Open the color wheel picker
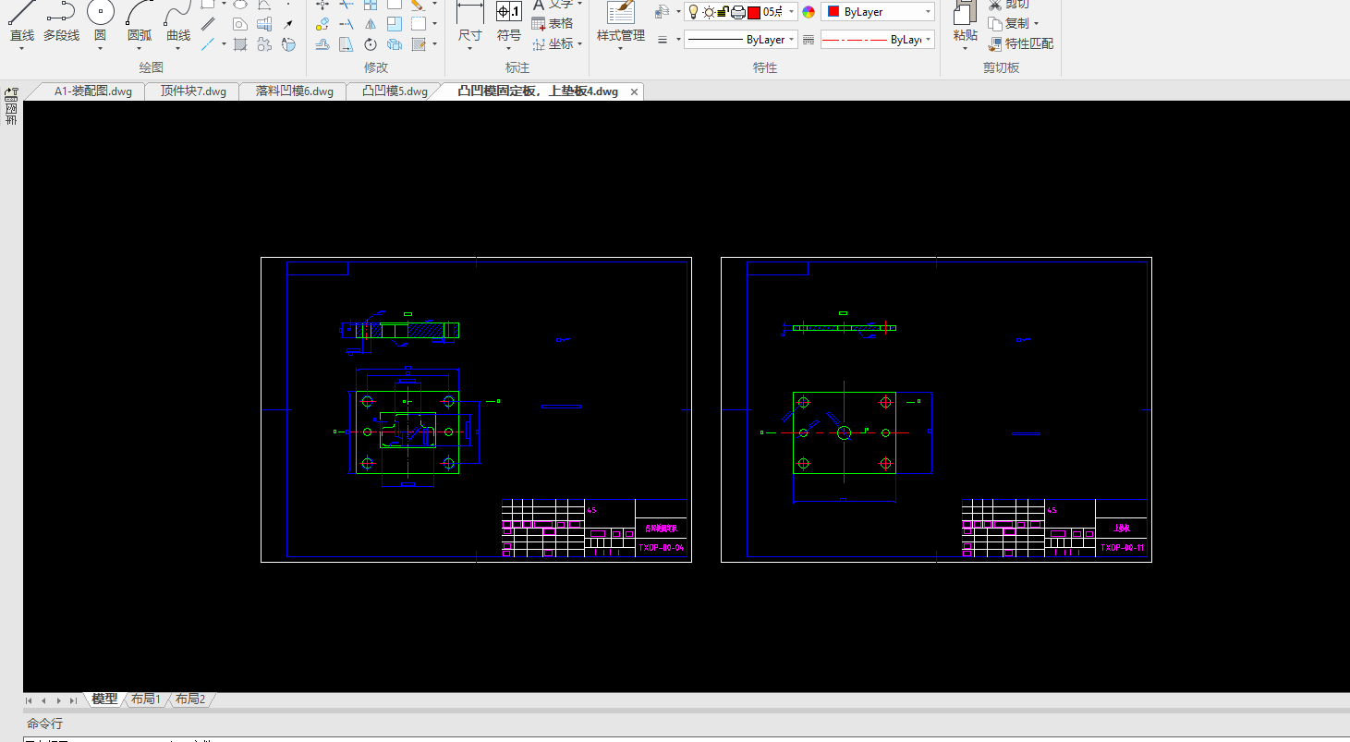This screenshot has height=742, width=1350. 809,12
